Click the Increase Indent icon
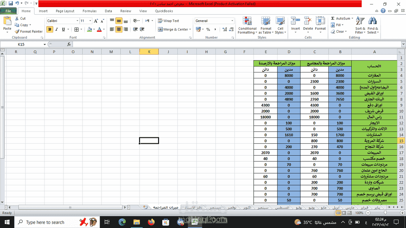406x228 pixels. click(x=142, y=29)
